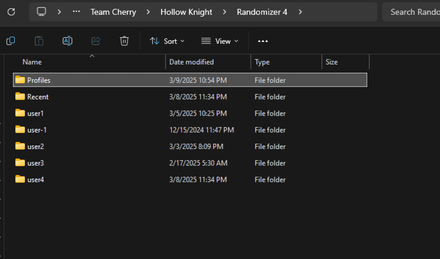Select the user4 folder icon

(20, 179)
